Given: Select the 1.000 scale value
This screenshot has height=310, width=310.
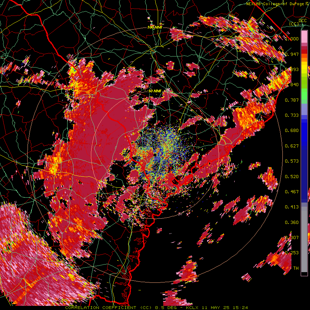Looking at the screenshot, I should (292, 39).
